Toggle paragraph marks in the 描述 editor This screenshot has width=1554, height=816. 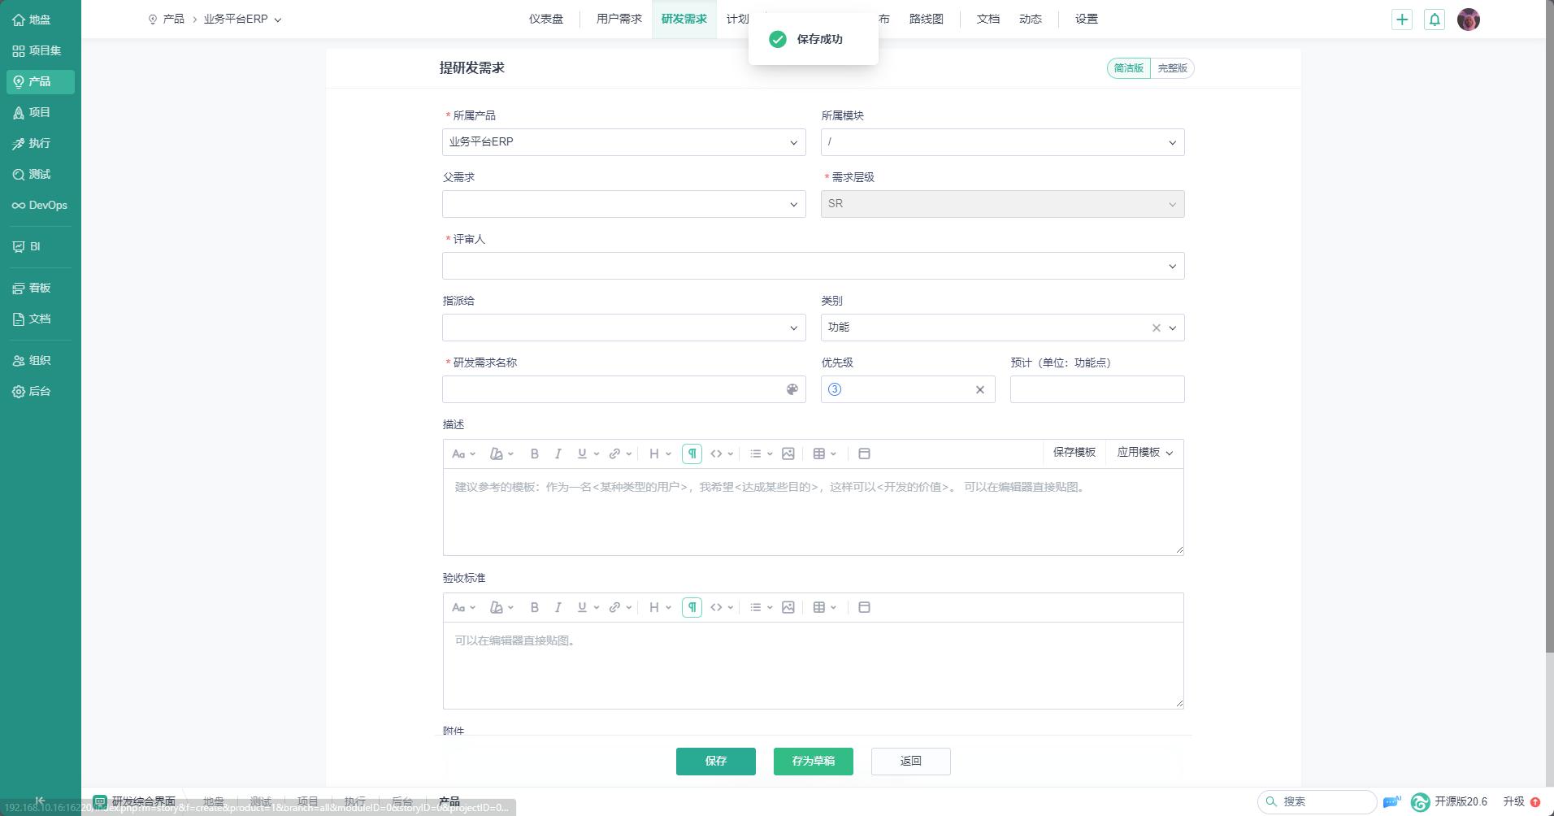pos(692,454)
